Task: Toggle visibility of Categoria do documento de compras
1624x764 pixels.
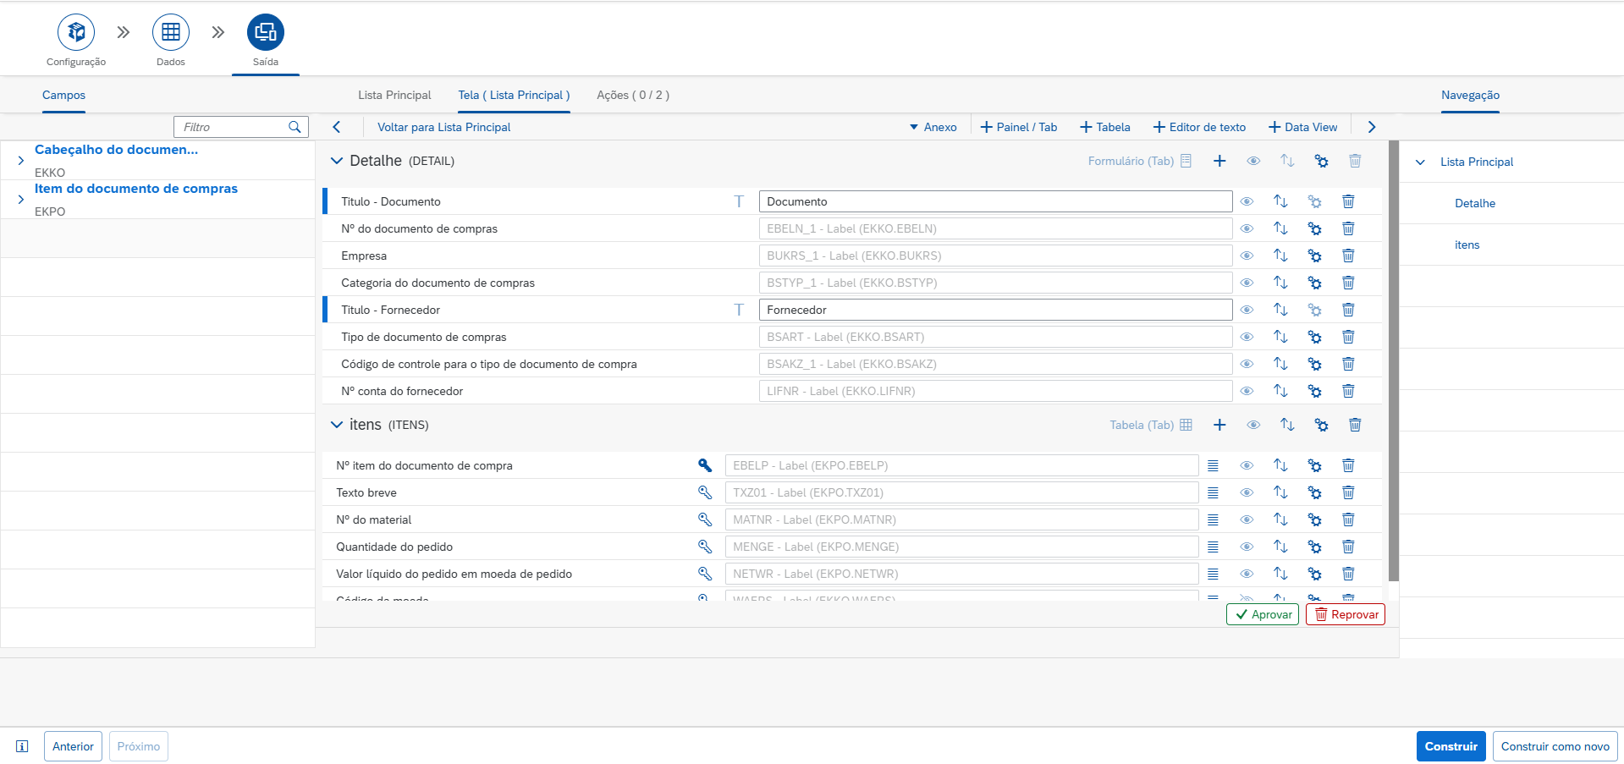Action: 1247,283
